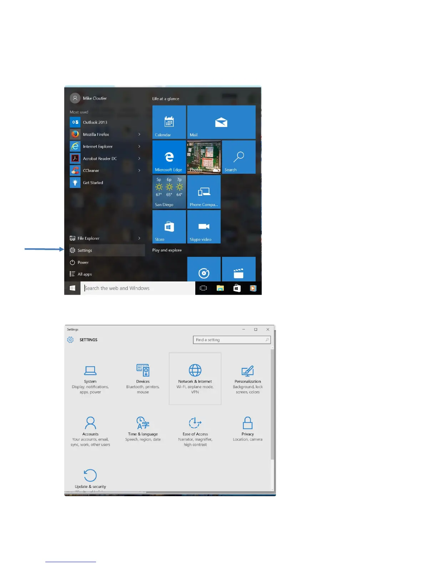Select Settings in Start menu
The height and width of the screenshot is (565, 437).
(107, 250)
